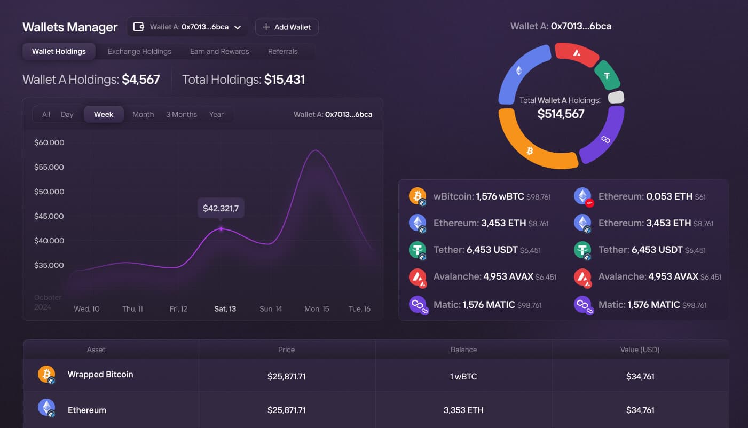
Task: Click the Tether icon in right holdings column
Action: point(583,250)
